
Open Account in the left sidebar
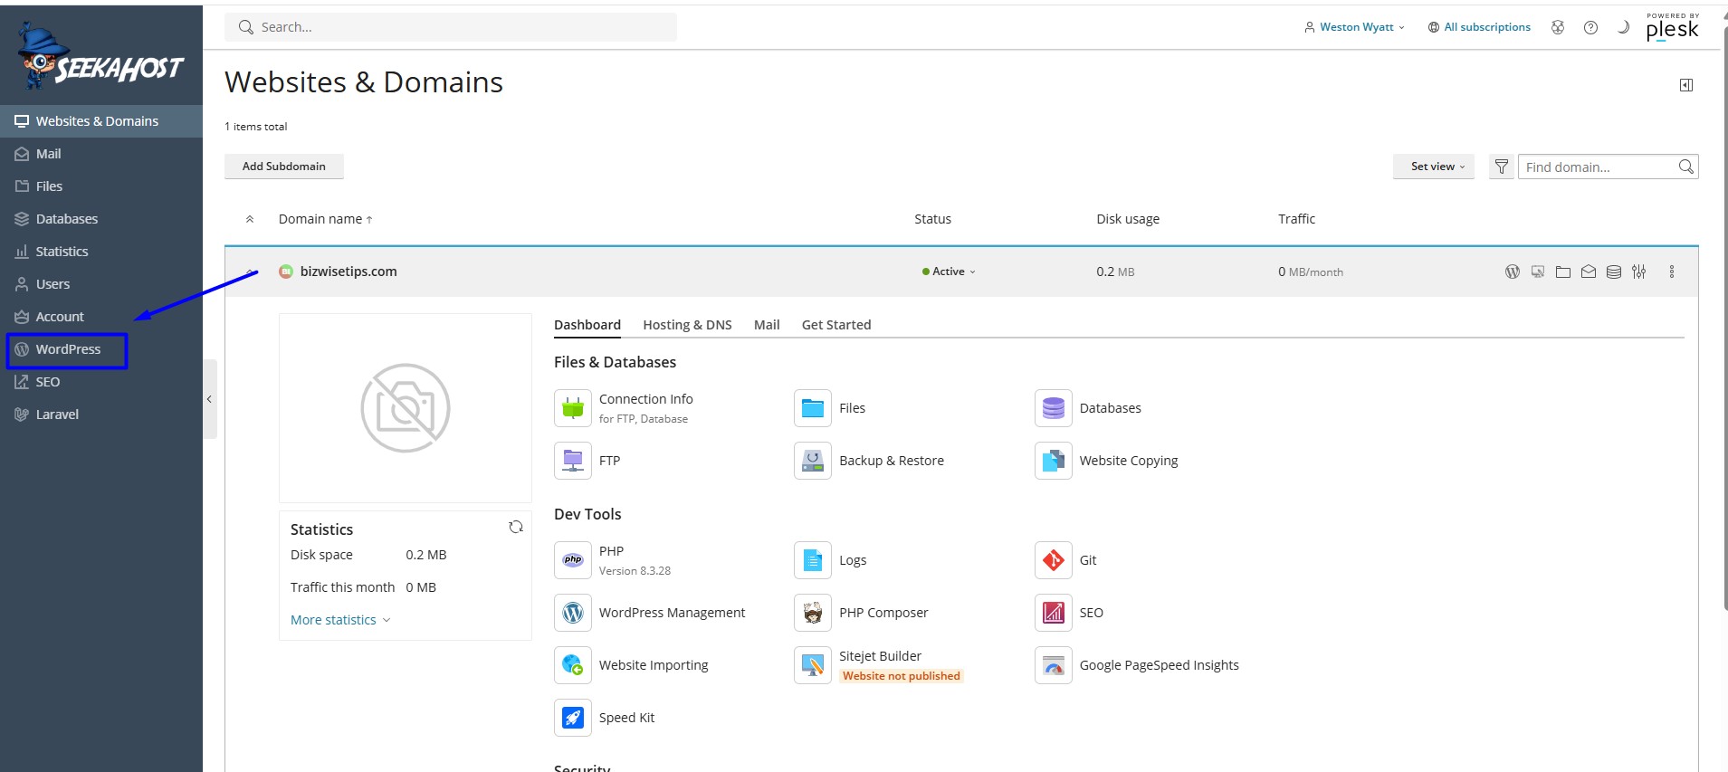[101, 317]
